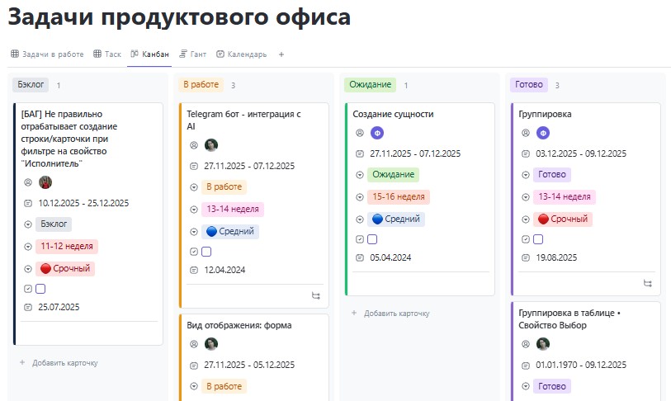Open Ожидание status on Создание сущности card
Screen dimensions: 671x401
[393, 174]
